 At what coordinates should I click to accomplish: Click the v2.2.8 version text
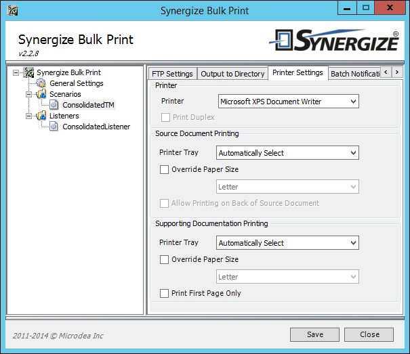pyautogui.click(x=28, y=53)
